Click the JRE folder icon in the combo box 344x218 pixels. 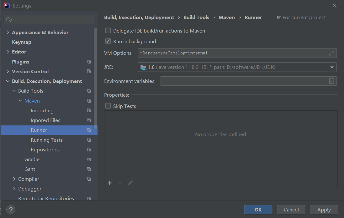143,68
